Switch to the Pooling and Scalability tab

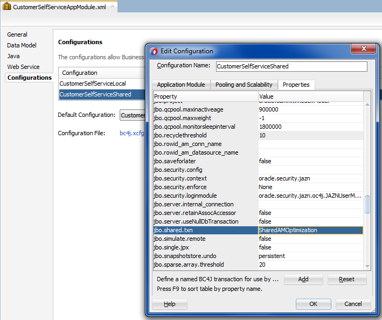pos(244,85)
